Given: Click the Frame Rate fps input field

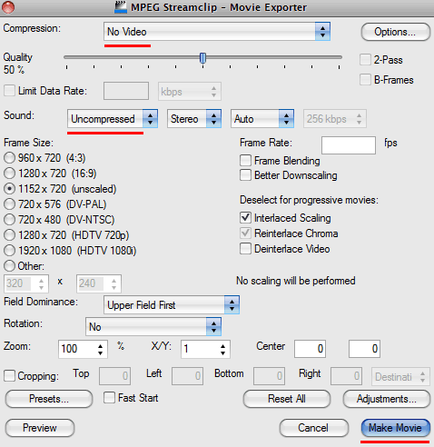Looking at the screenshot, I should click(x=349, y=145).
